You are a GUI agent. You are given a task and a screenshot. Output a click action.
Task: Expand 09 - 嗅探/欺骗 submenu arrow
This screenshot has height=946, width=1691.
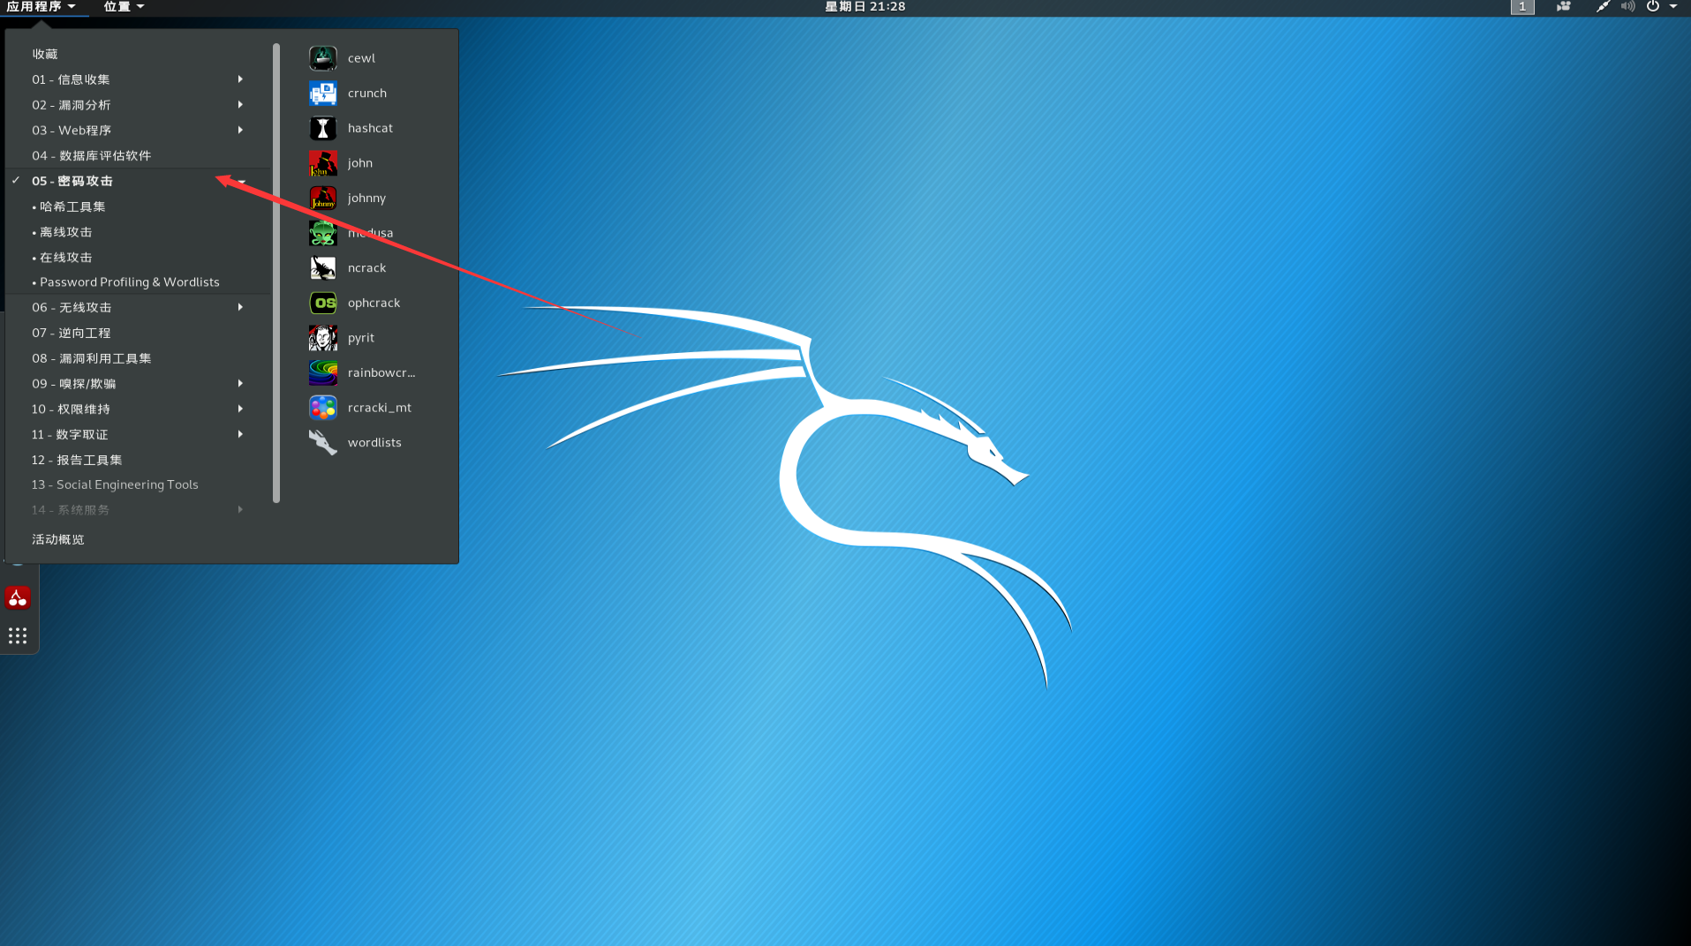click(x=240, y=384)
